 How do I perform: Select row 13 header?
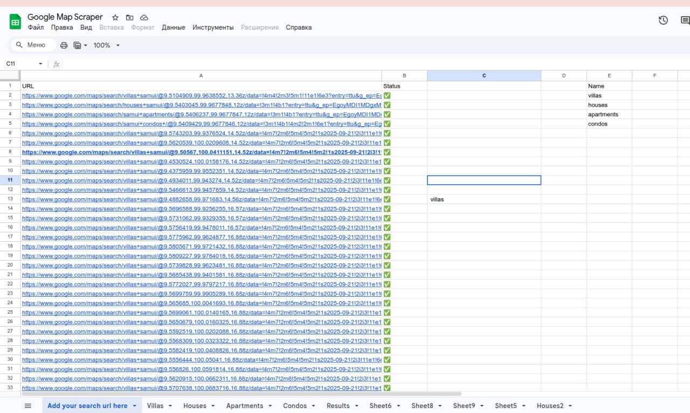point(10,199)
